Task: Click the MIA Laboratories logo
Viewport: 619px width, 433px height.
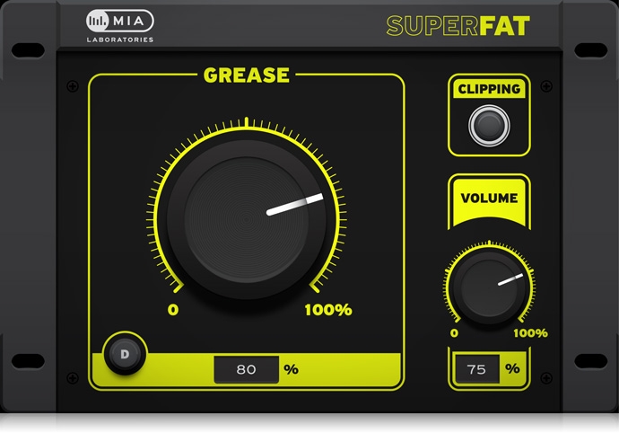Action: (120, 26)
